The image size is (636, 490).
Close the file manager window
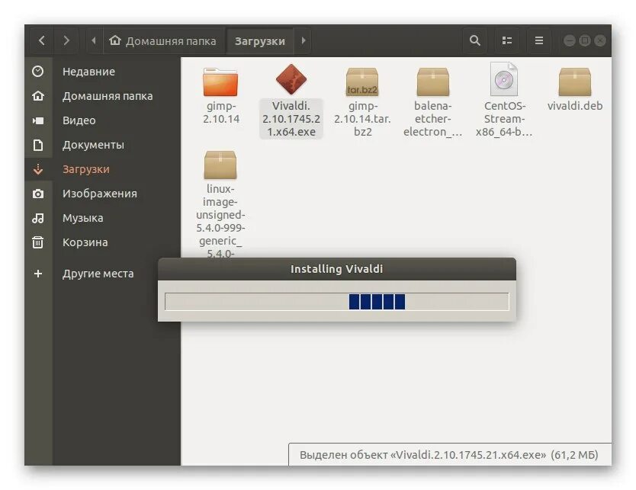[600, 40]
